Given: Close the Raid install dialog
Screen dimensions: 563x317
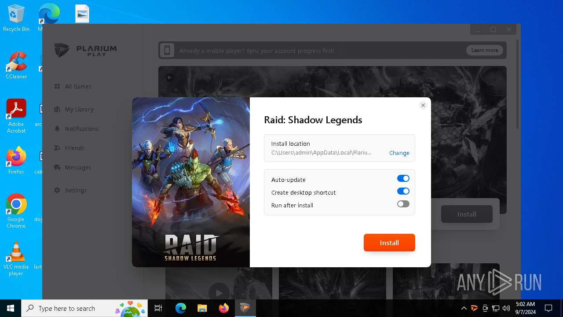Looking at the screenshot, I should point(423,105).
